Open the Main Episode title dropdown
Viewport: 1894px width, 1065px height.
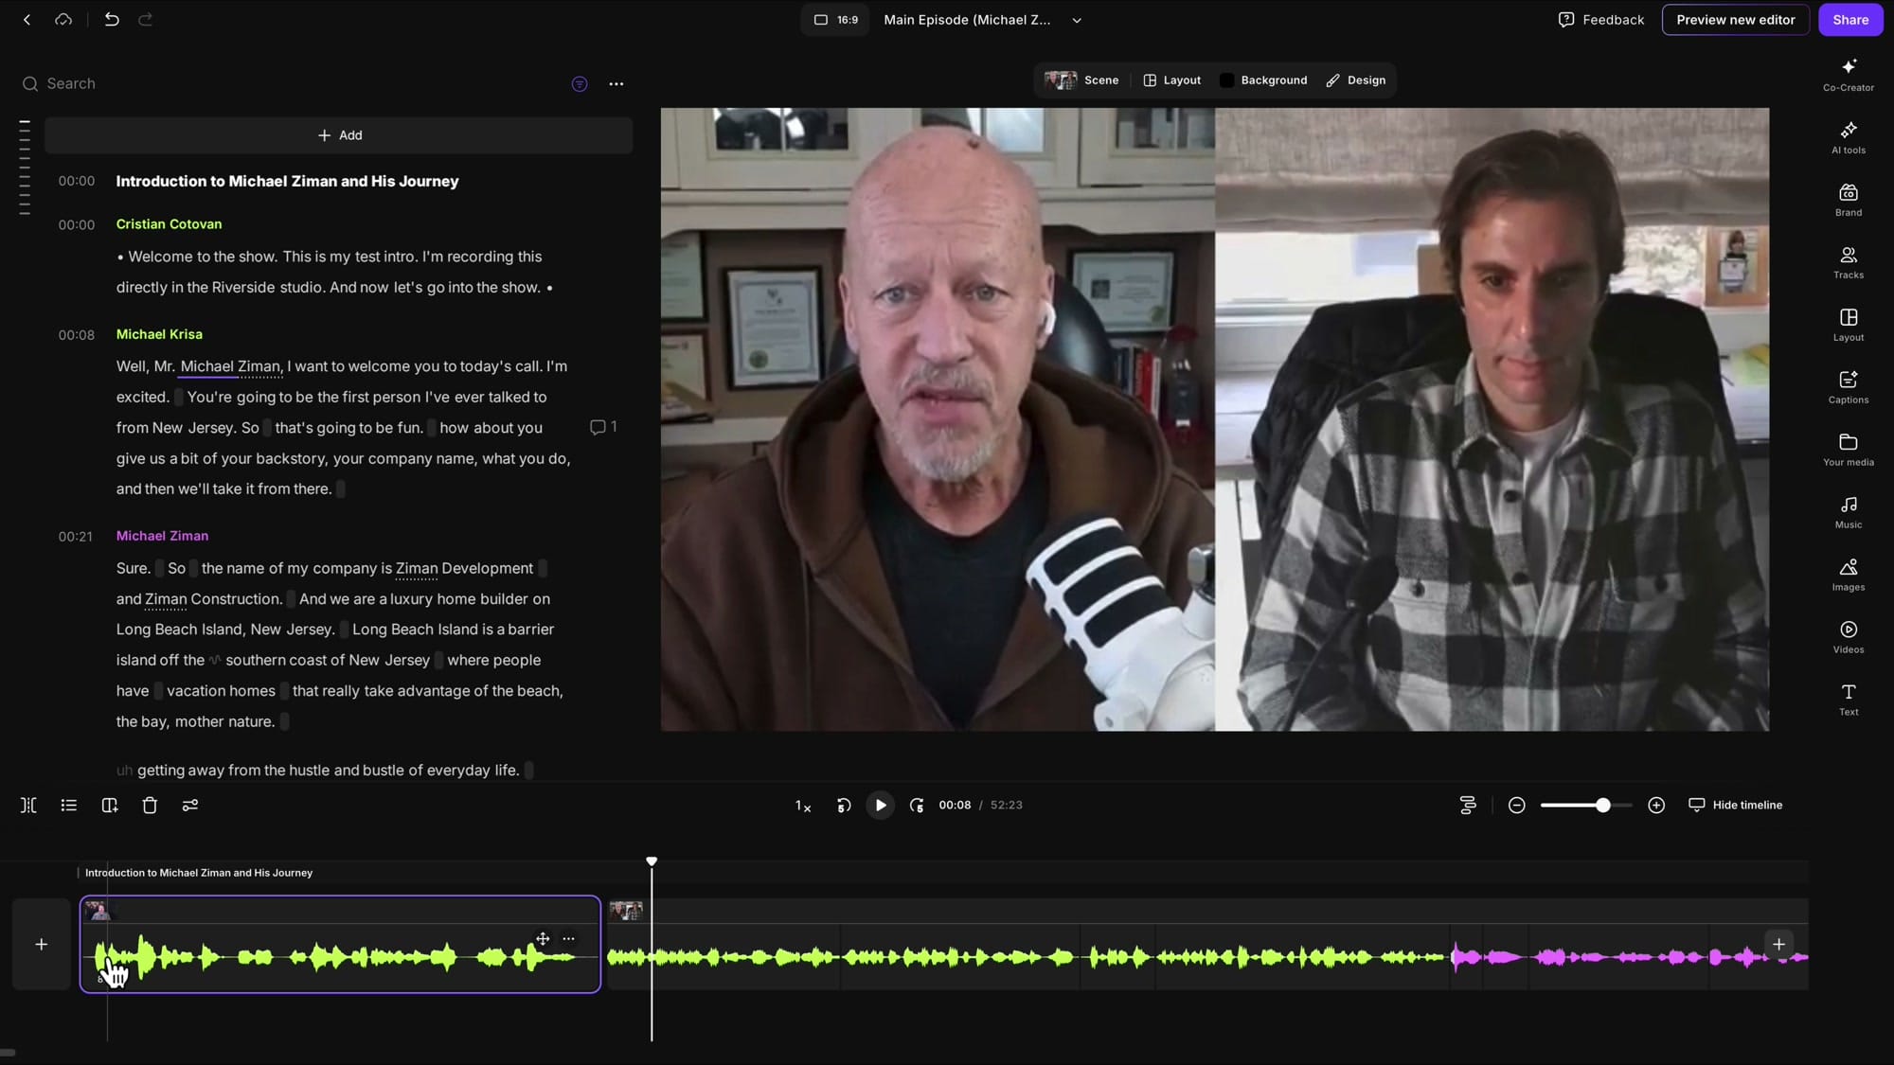[x=1076, y=19]
